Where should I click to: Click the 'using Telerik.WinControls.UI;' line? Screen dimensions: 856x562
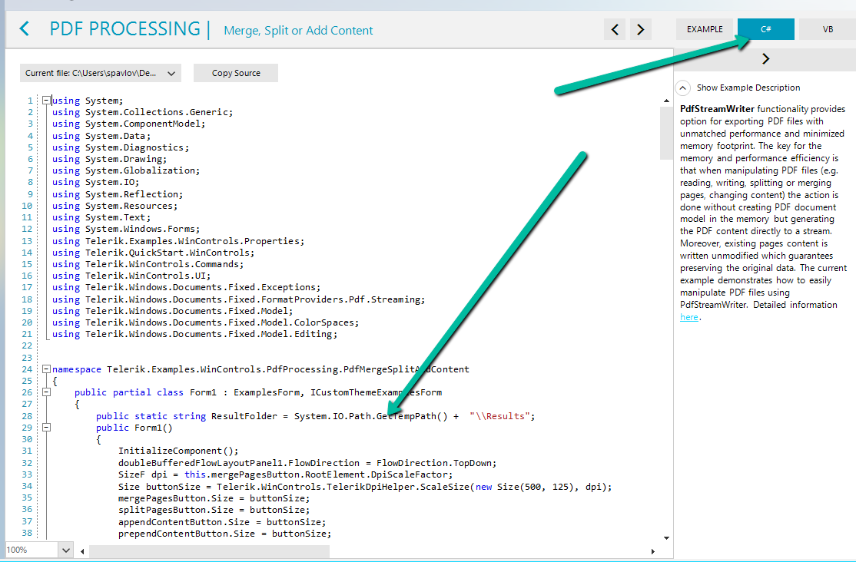131,276
